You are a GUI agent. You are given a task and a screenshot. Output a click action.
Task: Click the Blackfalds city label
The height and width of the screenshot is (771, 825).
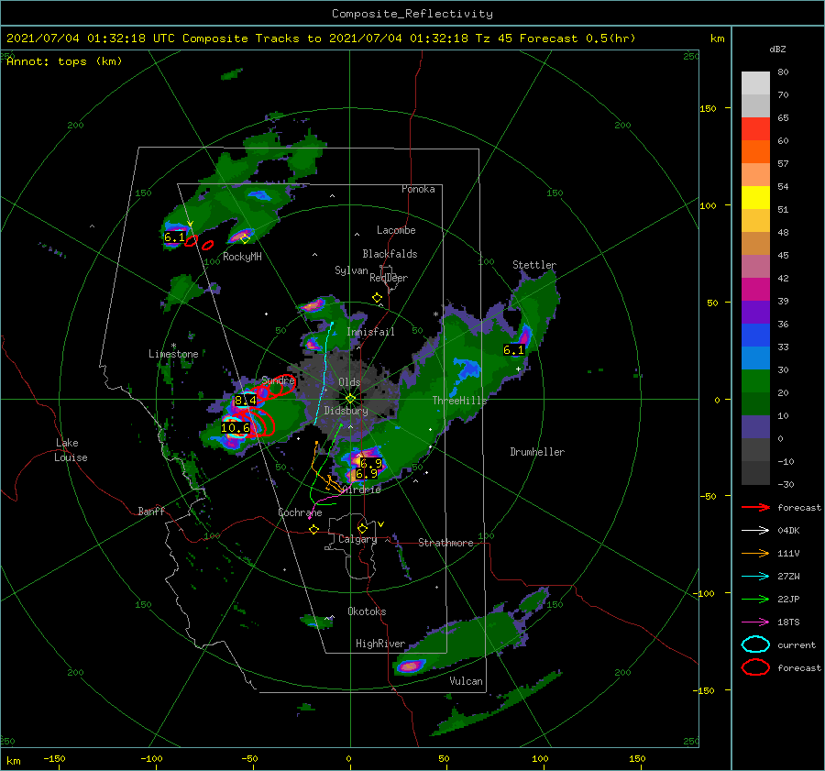(390, 254)
